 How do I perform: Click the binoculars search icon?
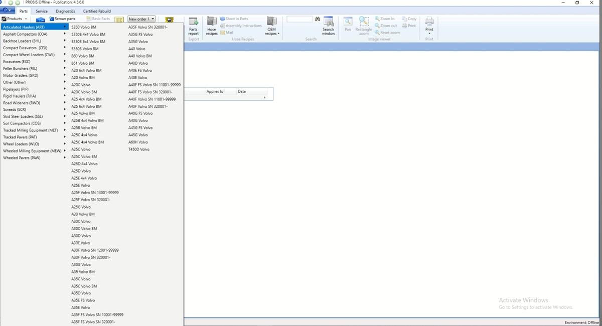(318, 19)
